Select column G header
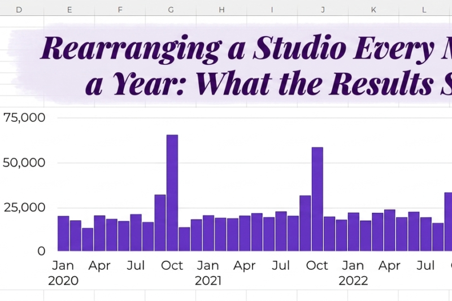Screen dimensions: 452x301 point(171,10)
